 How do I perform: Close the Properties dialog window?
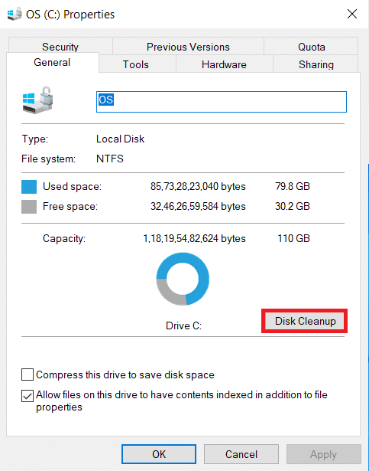[352, 14]
